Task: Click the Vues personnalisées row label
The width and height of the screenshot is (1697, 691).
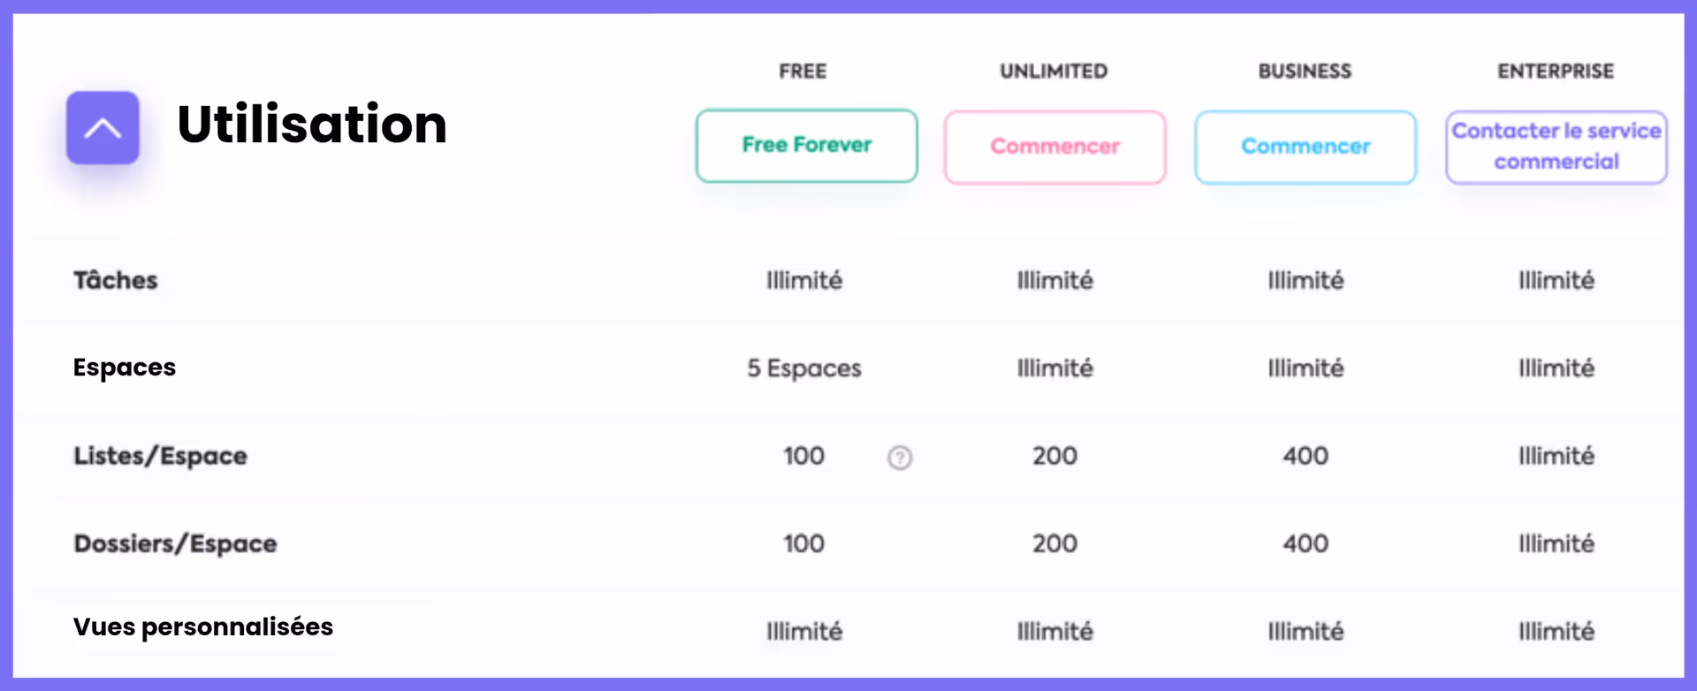Action: (x=203, y=626)
